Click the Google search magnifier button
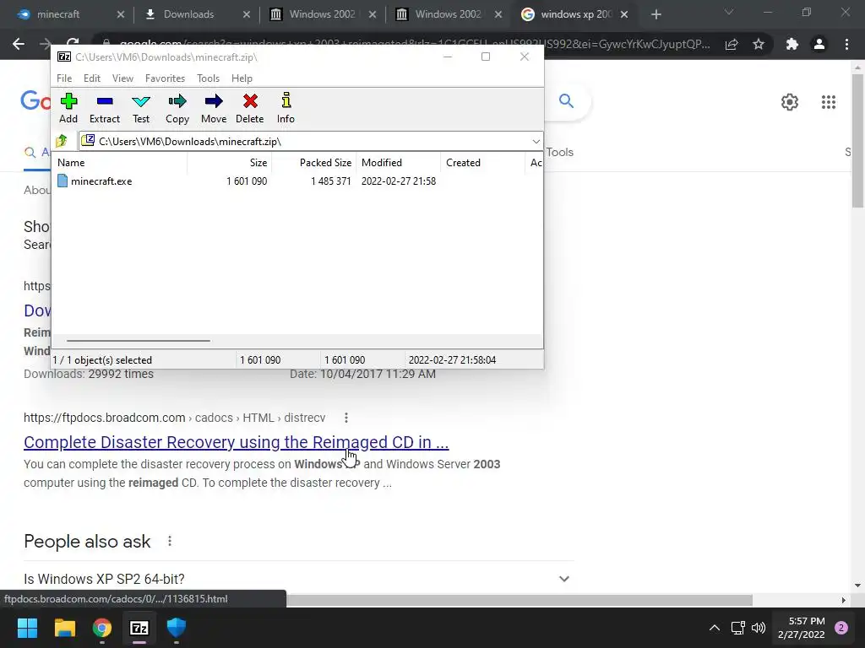This screenshot has width=865, height=648. tap(566, 101)
